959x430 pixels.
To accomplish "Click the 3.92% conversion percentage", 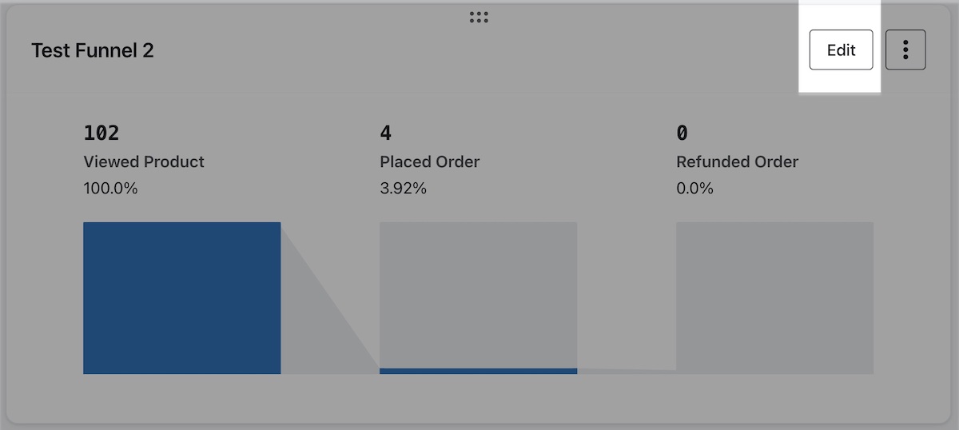I will pyautogui.click(x=403, y=189).
